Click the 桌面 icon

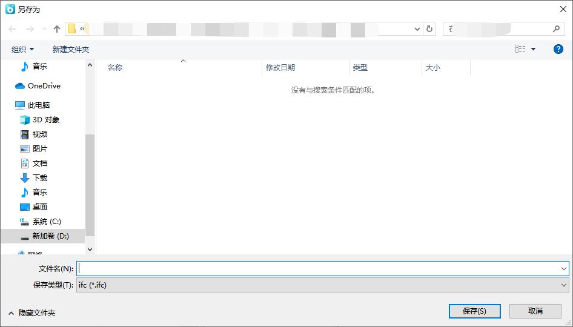pos(24,207)
